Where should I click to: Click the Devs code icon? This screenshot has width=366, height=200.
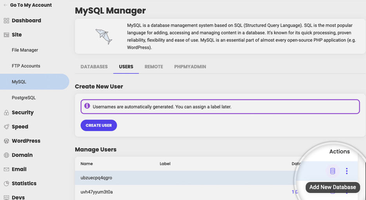[x=6, y=197]
